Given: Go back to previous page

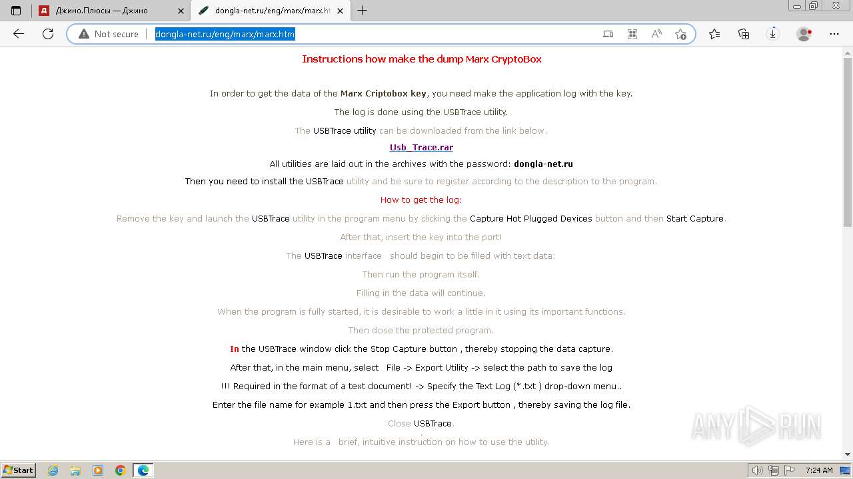Looking at the screenshot, I should (x=19, y=34).
